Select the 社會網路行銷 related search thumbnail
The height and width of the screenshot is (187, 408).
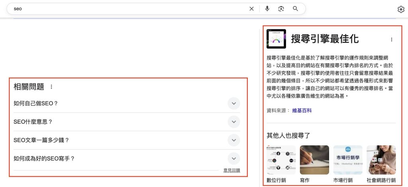[x=381, y=160]
